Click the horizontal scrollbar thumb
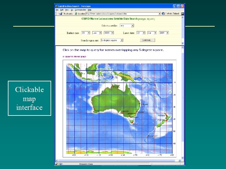The width and height of the screenshot is (226, 169). (117, 161)
